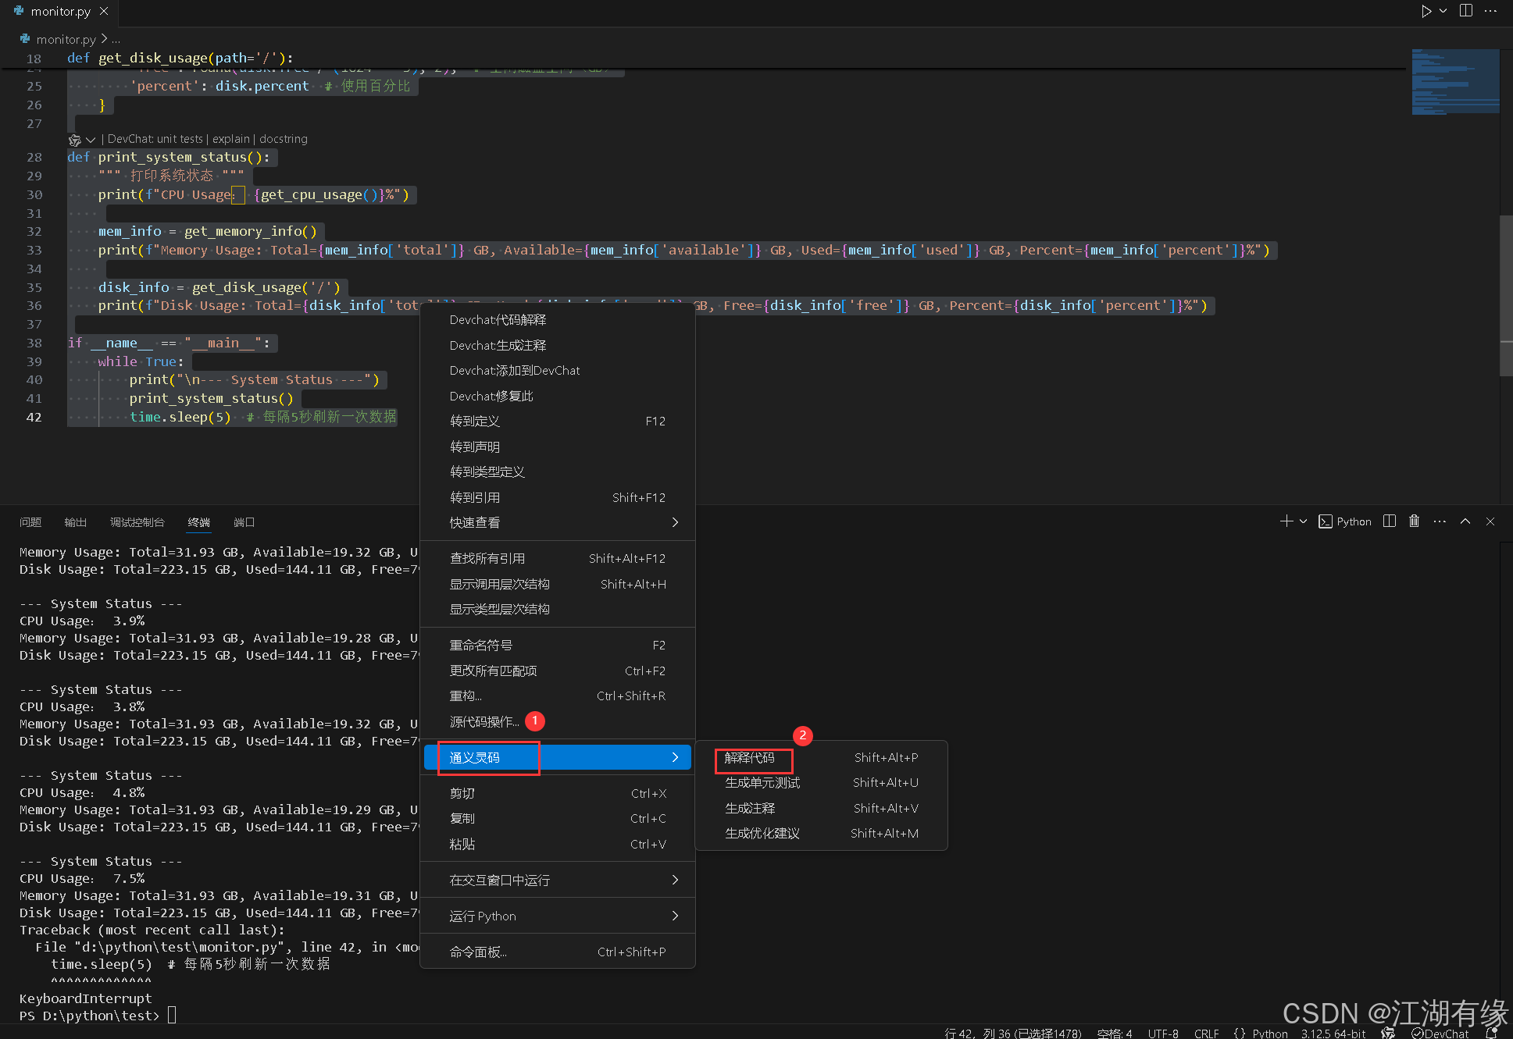
Task: Open editor more actions ellipsis at top right
Action: click(x=1490, y=11)
